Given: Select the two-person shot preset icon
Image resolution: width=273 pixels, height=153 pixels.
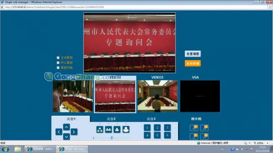Looking at the screenshot, I should [x=108, y=130].
